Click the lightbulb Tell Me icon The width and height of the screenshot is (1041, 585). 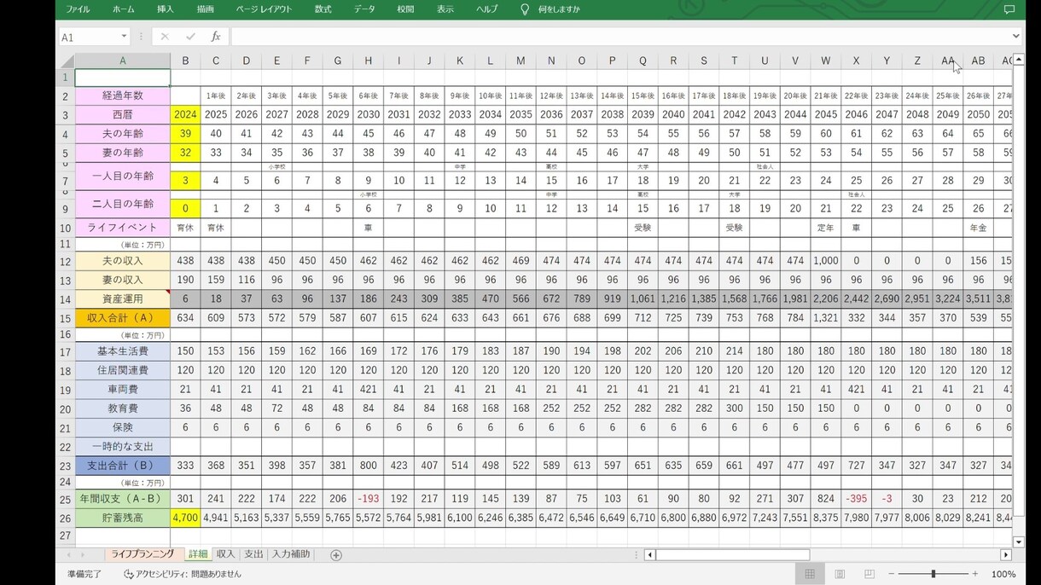click(525, 9)
